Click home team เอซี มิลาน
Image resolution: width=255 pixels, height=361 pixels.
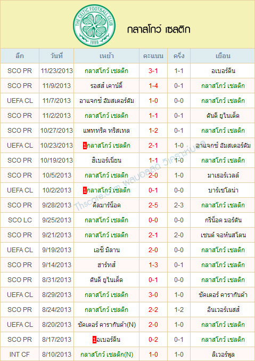click(106, 250)
